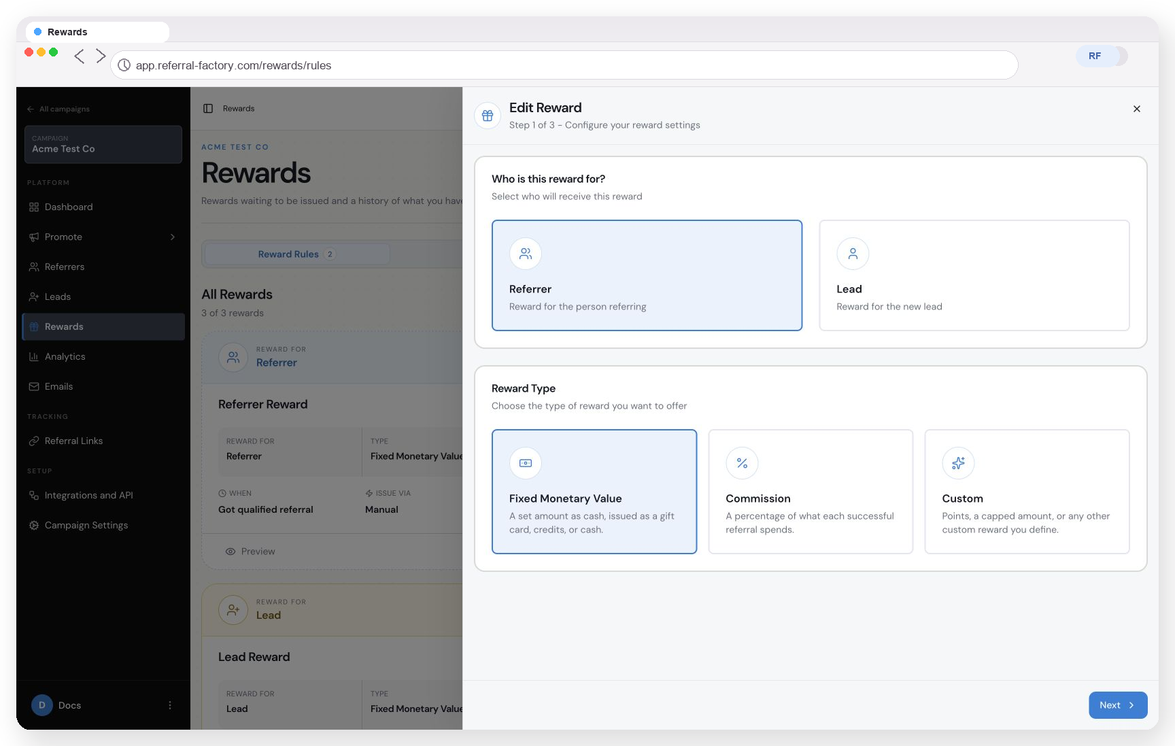Select the Lead reward recipient card

(974, 275)
